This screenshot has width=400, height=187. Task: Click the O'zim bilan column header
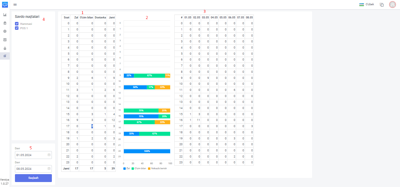(x=86, y=18)
